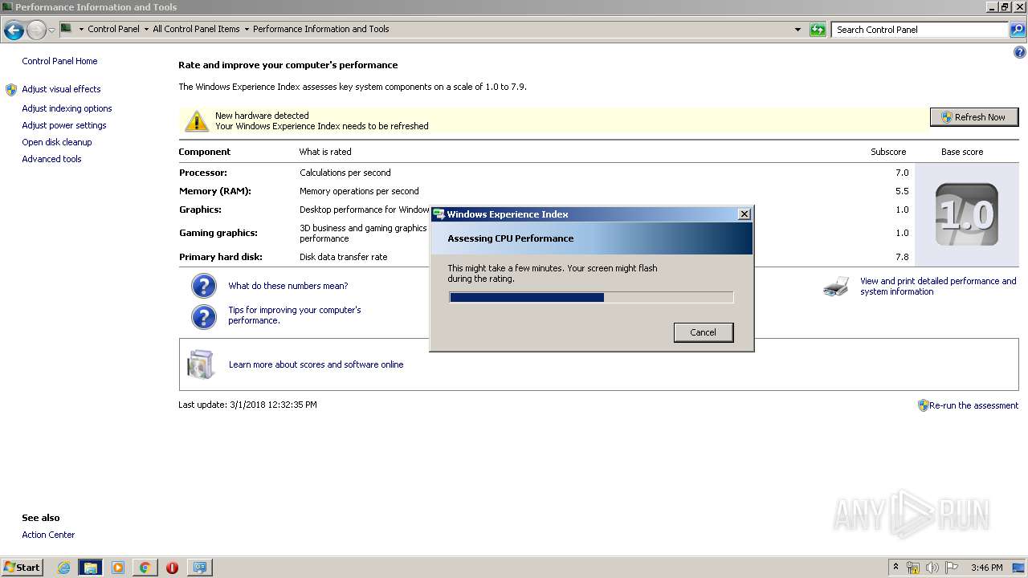This screenshot has width=1028, height=578.
Task: Click the 1.0 base score badge
Action: [x=967, y=214]
